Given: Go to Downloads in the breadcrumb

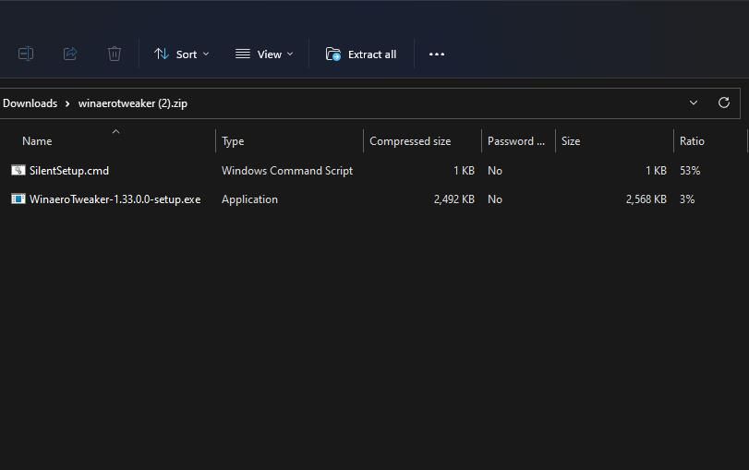Looking at the screenshot, I should pos(30,103).
